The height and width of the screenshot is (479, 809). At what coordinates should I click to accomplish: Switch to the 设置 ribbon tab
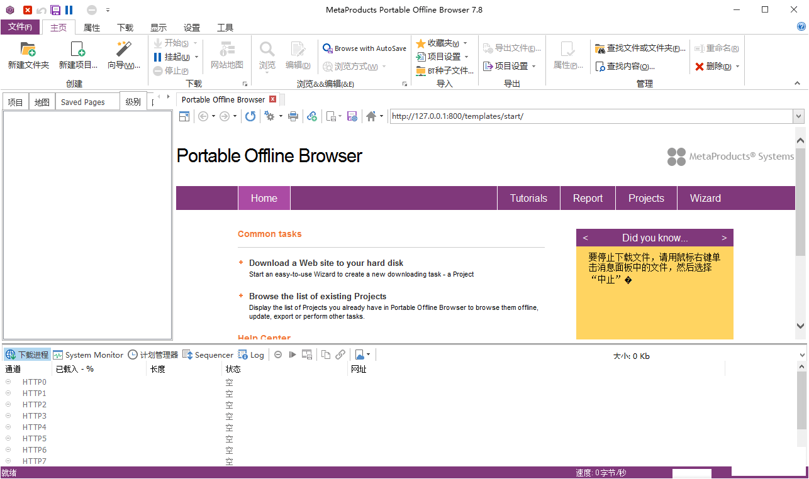pos(192,28)
